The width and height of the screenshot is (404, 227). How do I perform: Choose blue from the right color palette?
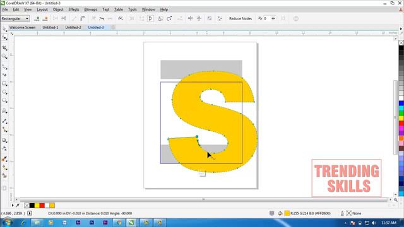click(401, 103)
